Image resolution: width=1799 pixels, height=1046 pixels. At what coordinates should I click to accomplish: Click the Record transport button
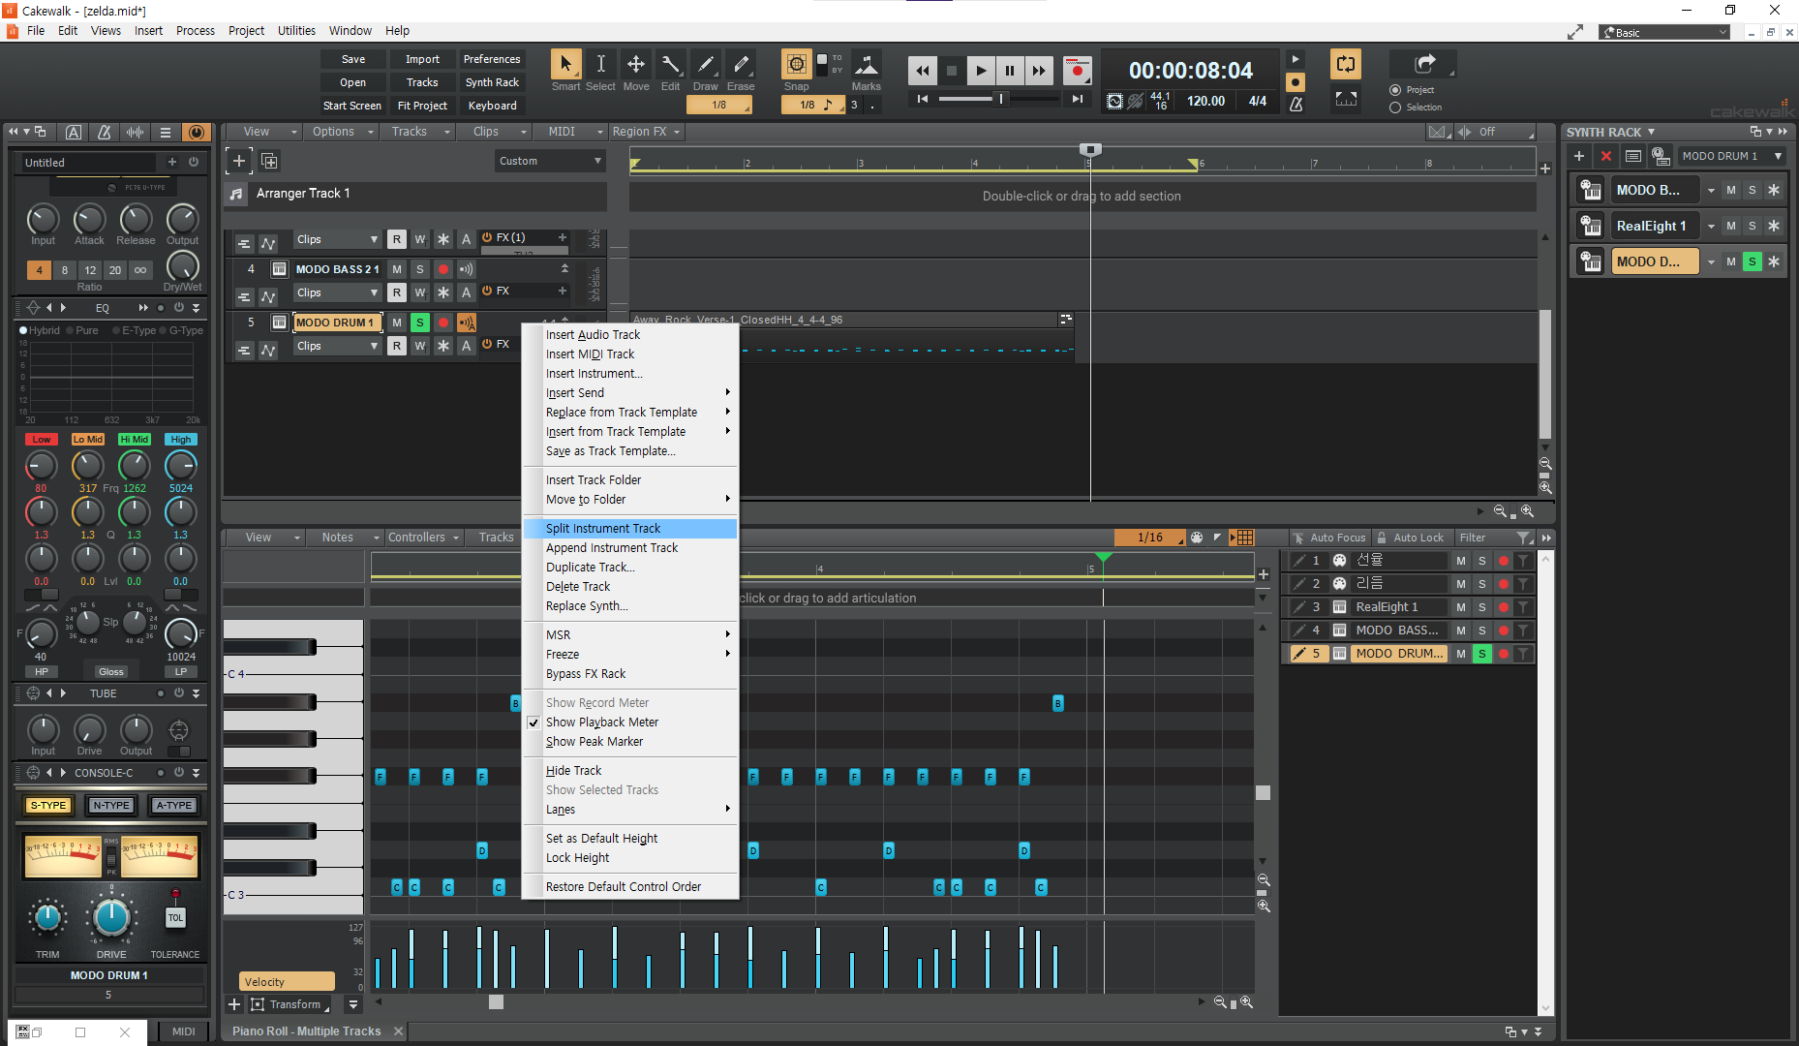(1077, 70)
